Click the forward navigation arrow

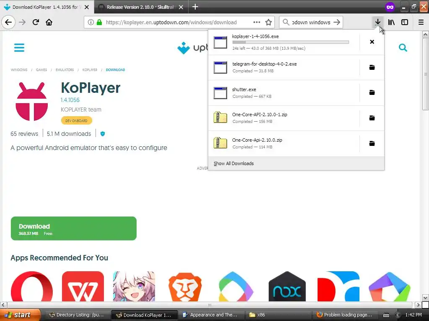point(22,22)
